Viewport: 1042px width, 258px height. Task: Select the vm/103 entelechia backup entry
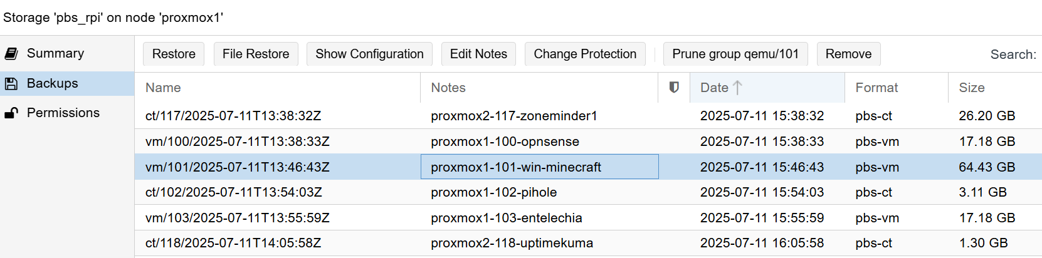588,218
